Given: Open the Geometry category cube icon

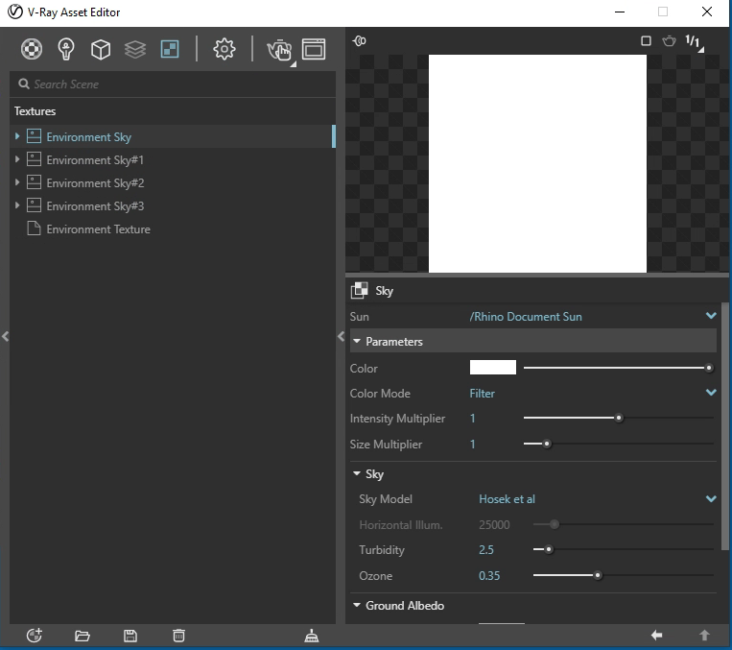Looking at the screenshot, I should pos(101,49).
